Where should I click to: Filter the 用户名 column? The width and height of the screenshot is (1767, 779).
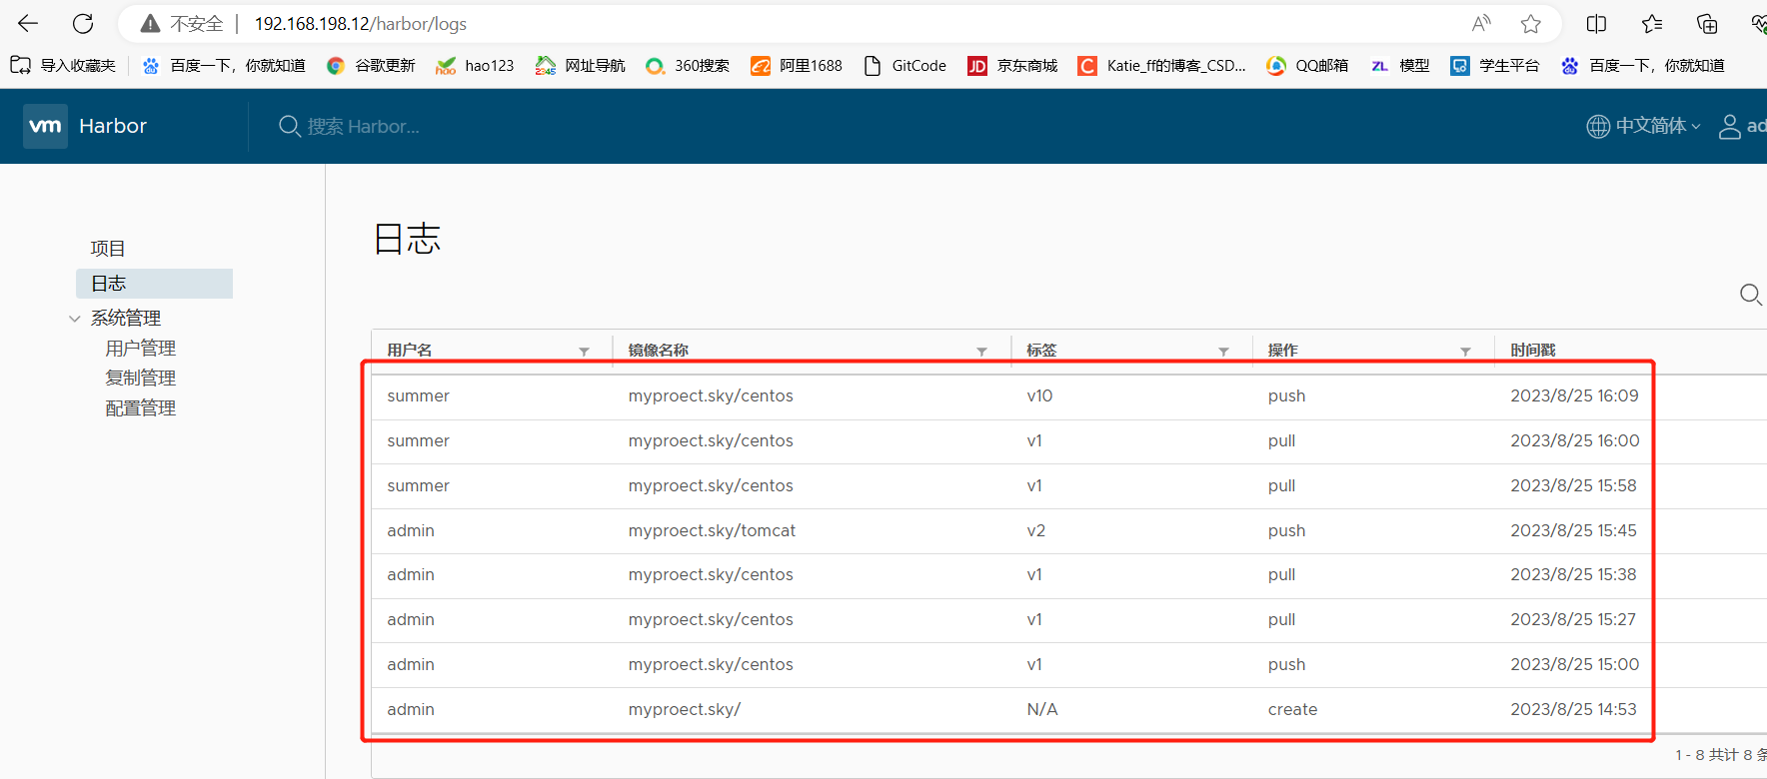pos(585,352)
